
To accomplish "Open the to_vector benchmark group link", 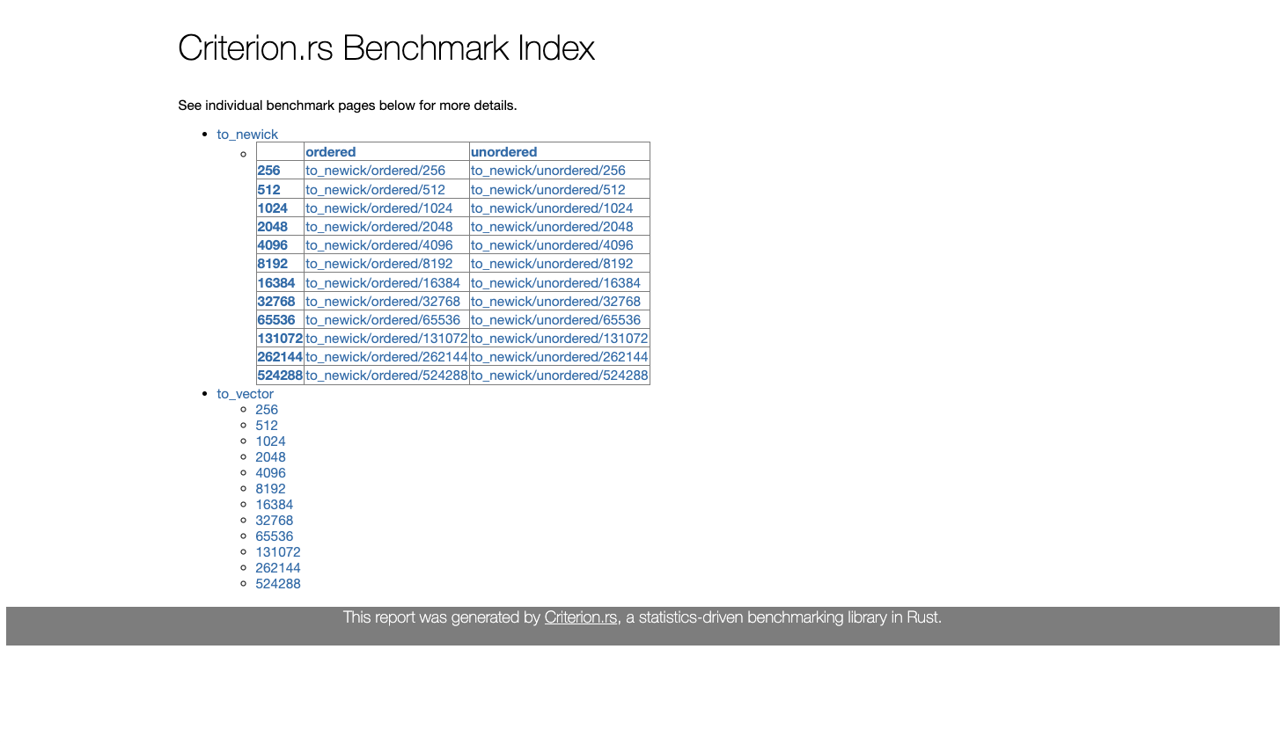I will coord(245,394).
